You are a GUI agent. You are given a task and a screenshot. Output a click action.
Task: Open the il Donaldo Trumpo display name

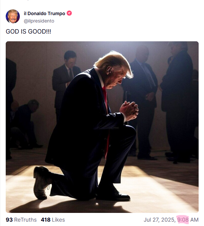click(44, 13)
